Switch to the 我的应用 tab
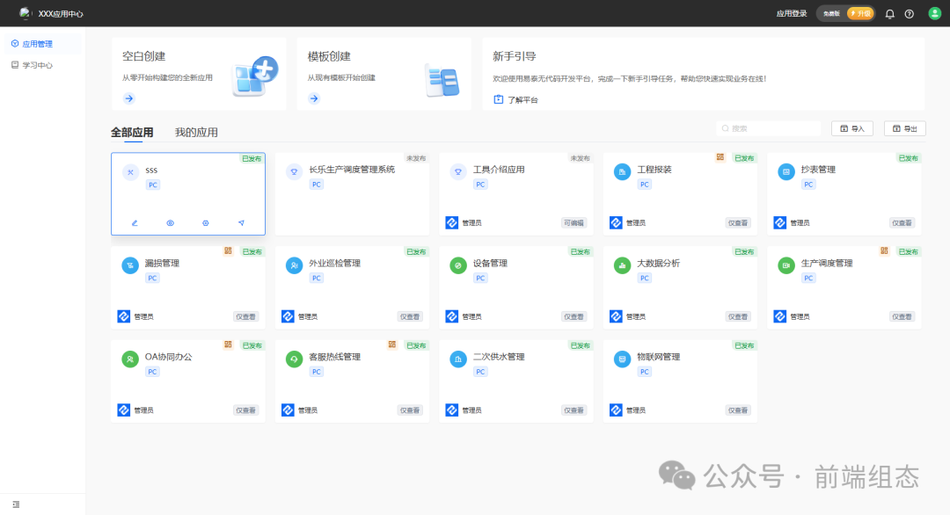The height and width of the screenshot is (515, 950). (196, 133)
